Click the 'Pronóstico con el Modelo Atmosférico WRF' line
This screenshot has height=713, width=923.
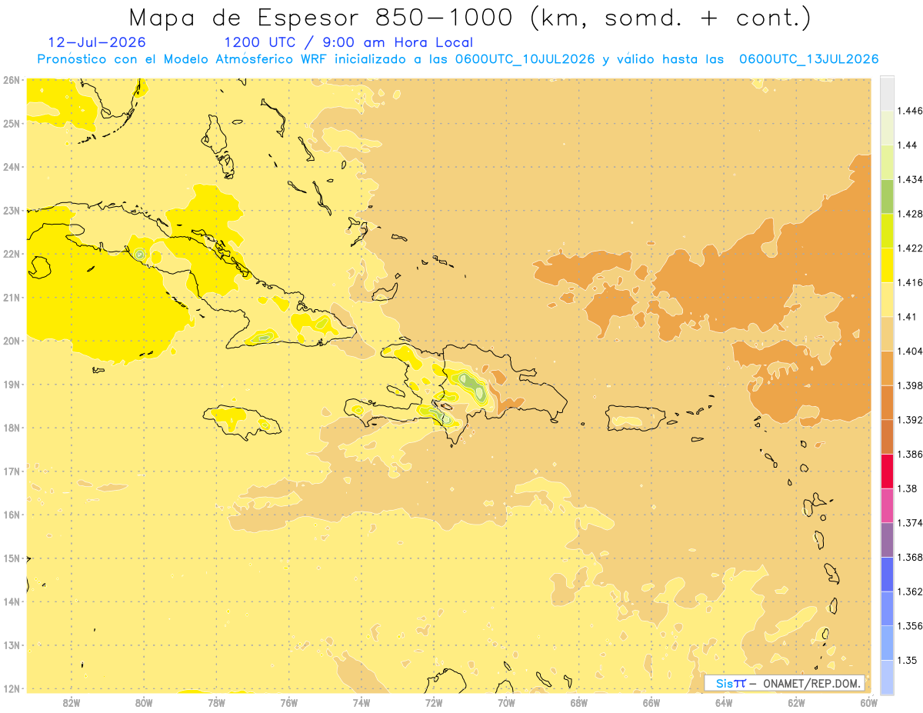(458, 59)
